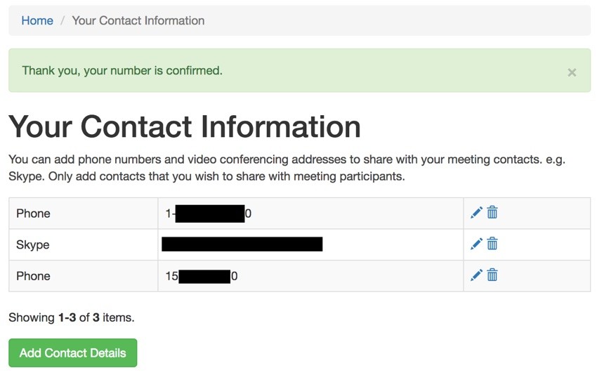
Task: Delete the last Phone entry using trash icon
Action: pos(492,275)
